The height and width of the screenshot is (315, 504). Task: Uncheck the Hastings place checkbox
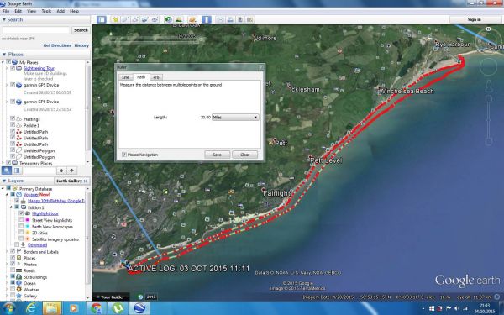[x=13, y=118]
